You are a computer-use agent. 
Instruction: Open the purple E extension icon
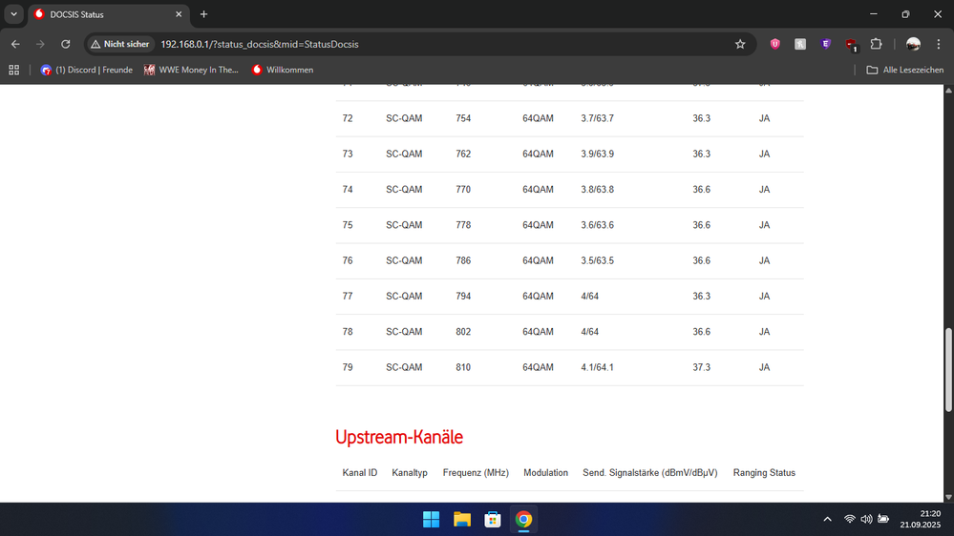click(825, 45)
